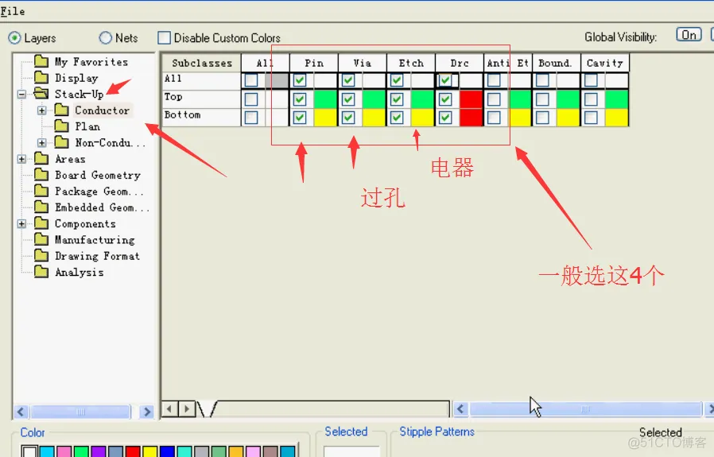
Task: Expand the Conductor tree node
Action: tap(41, 110)
